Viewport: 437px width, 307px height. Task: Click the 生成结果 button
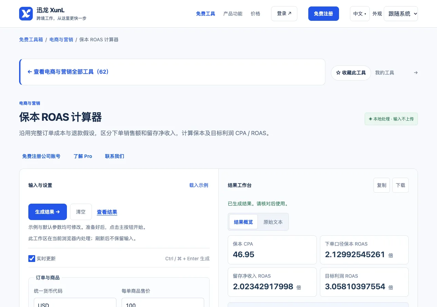47,212
